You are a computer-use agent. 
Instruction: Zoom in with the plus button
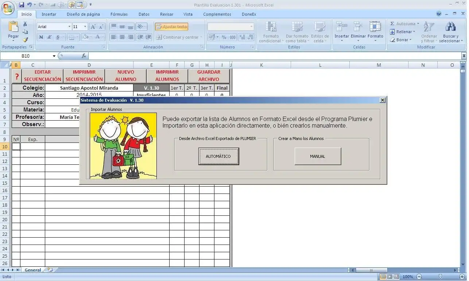[461, 277]
